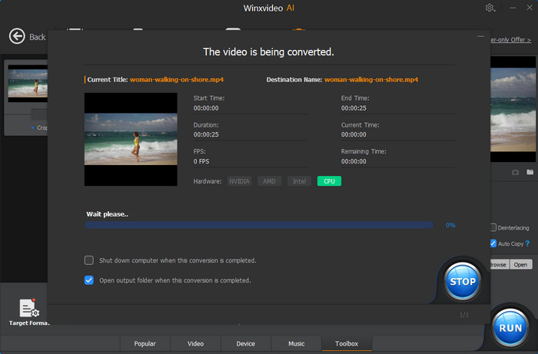Click the right-side preview image
The height and width of the screenshot is (354, 538).
tap(513, 110)
